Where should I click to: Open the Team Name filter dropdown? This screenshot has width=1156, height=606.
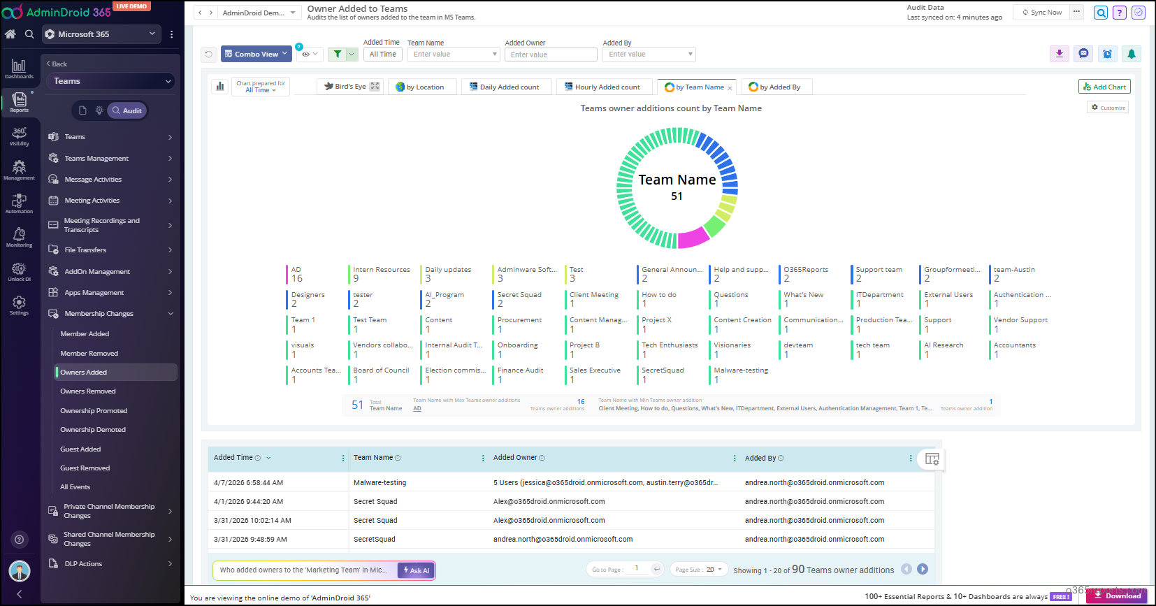454,54
